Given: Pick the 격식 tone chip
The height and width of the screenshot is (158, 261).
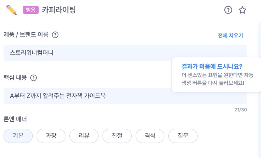Looking at the screenshot, I should point(150,135).
